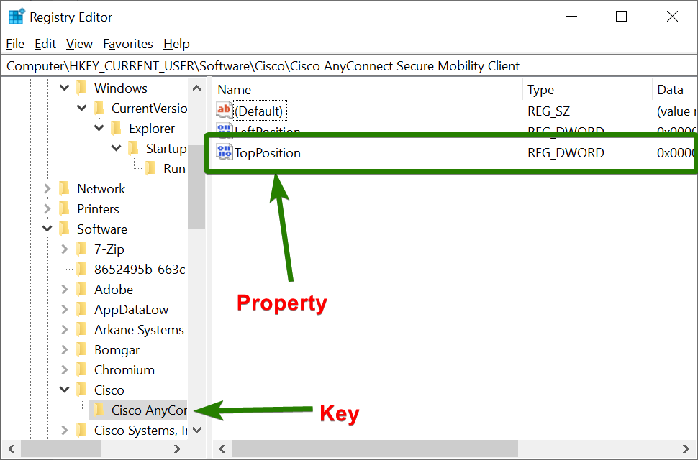Click the Software folder icon
698x460 pixels.
click(64, 229)
